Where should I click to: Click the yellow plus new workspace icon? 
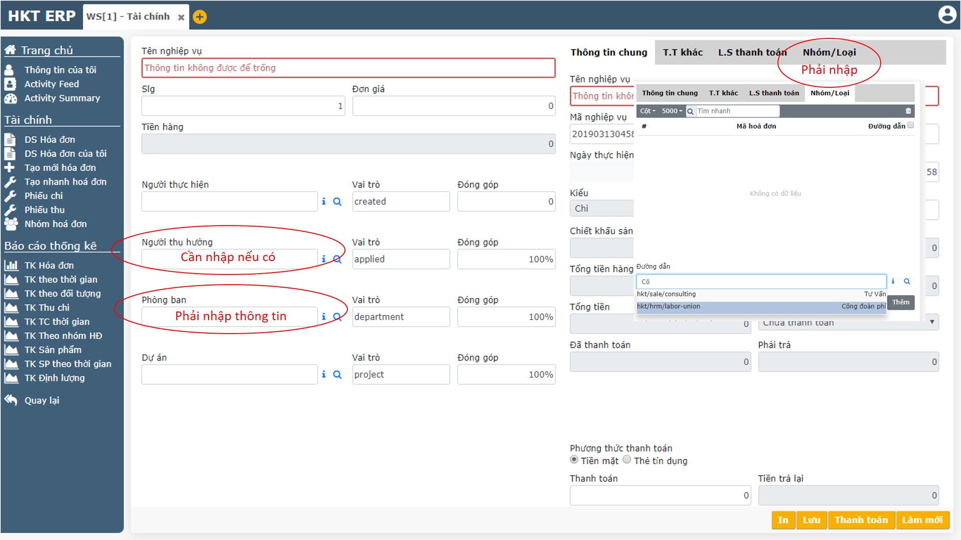click(200, 17)
